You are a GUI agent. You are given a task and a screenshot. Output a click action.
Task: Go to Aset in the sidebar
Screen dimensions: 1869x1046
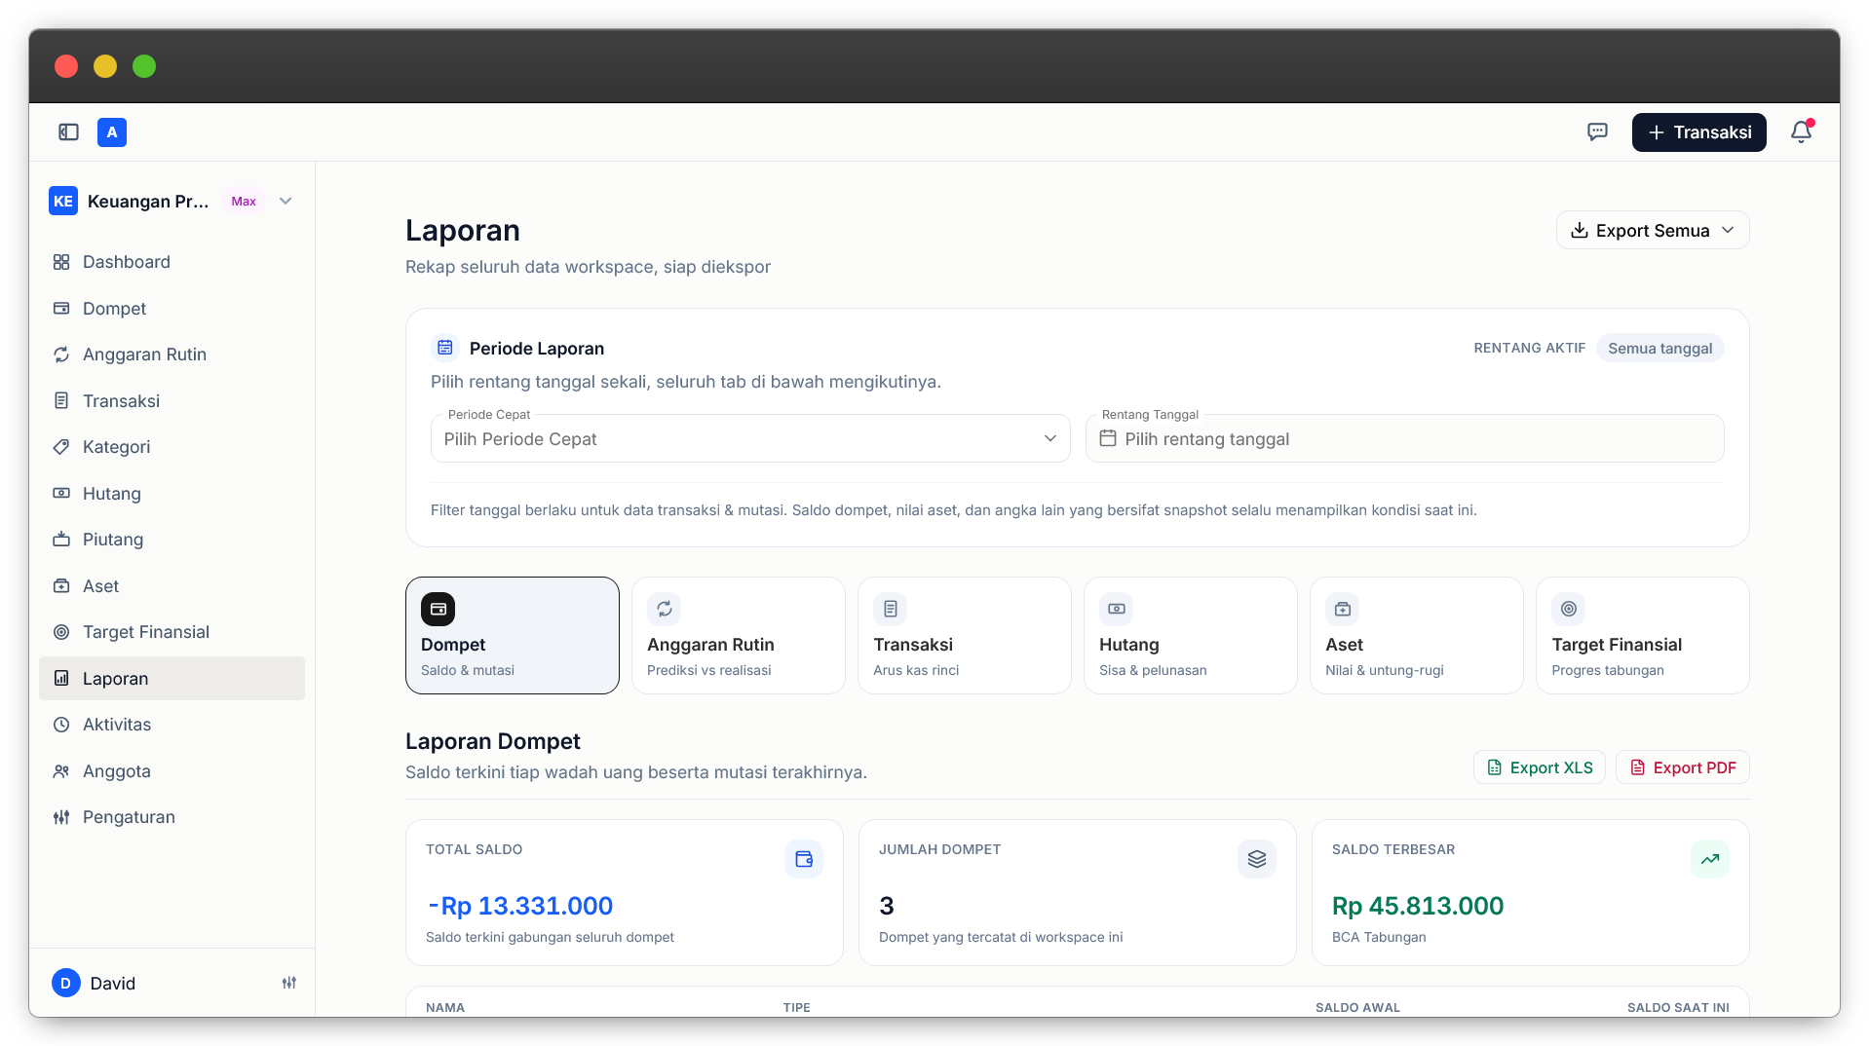coord(172,585)
